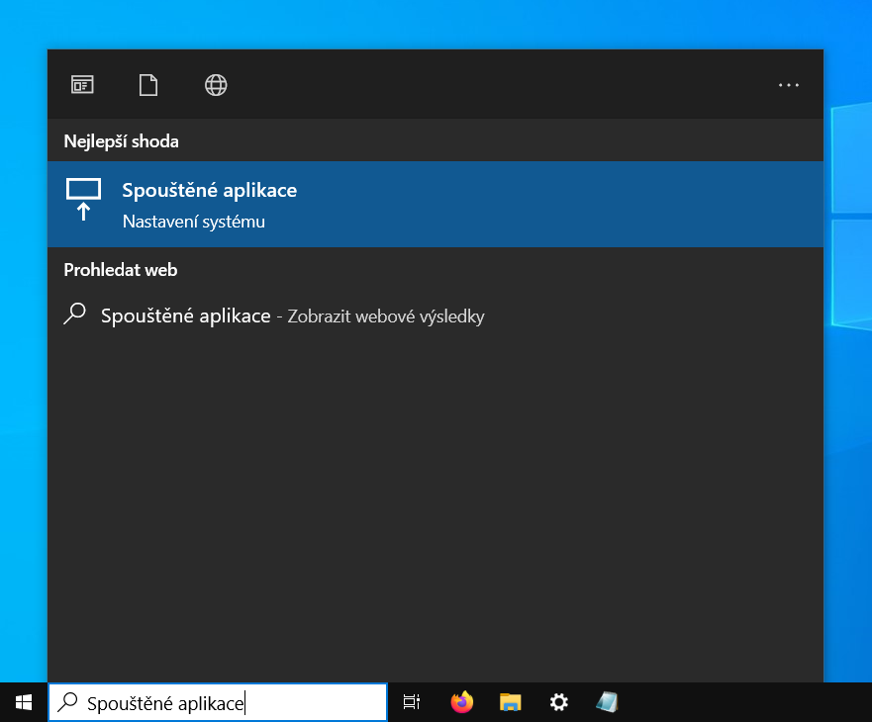Viewport: 872px width, 722px height.
Task: Filter search results by Web globe icon
Action: point(216,85)
